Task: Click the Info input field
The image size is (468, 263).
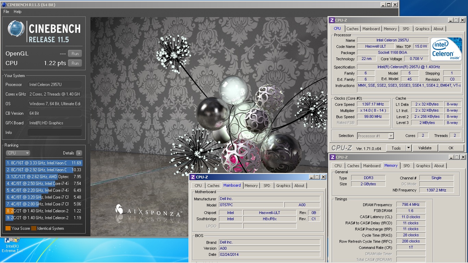Action: coord(54,133)
